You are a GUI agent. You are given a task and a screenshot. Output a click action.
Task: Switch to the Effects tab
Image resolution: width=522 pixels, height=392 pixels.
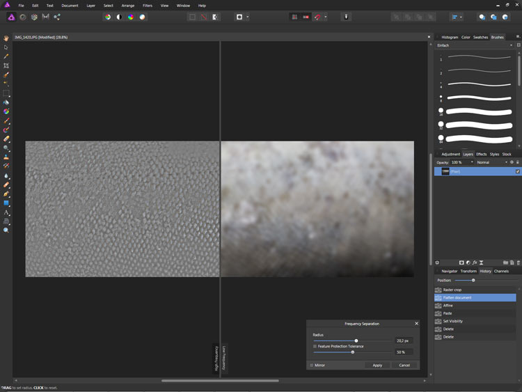coord(482,154)
